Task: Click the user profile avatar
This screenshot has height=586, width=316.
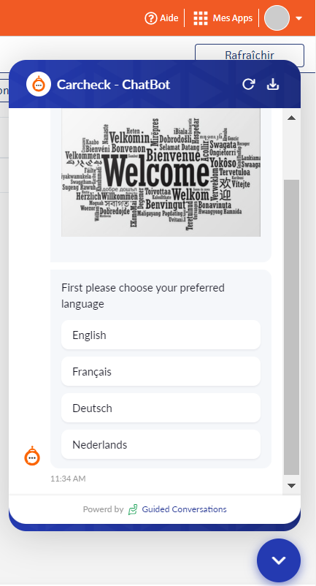Action: (x=277, y=18)
